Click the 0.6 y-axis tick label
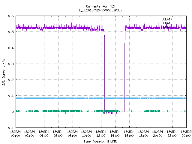Screen dimensions: 192x144 click(x=11, y=16)
